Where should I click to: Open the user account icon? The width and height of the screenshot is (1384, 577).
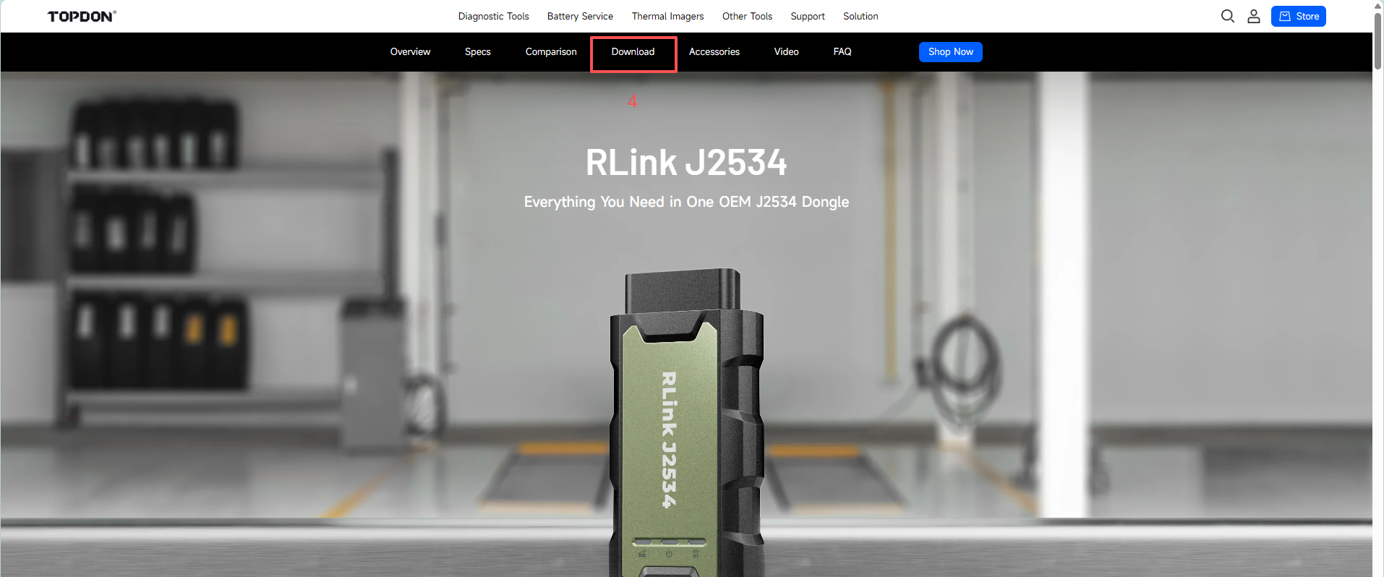(x=1253, y=16)
